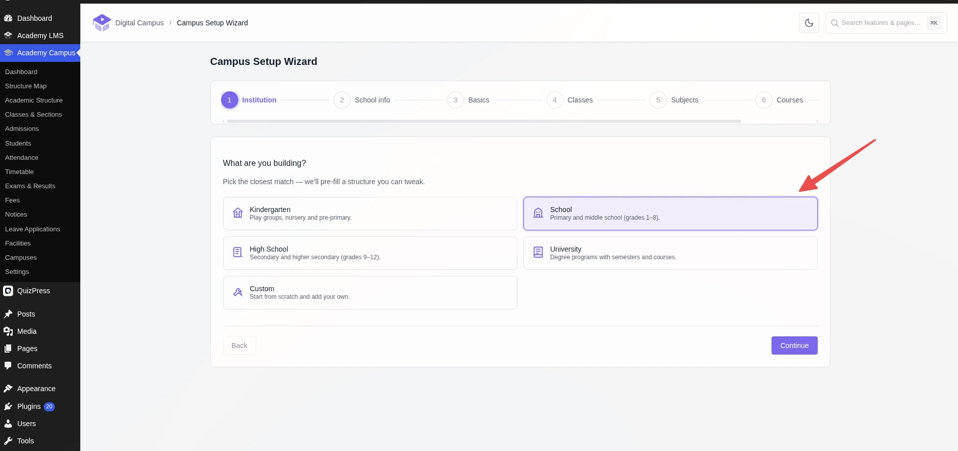Click the Pages icon in sidebar
Image resolution: width=958 pixels, height=451 pixels.
(x=8, y=349)
